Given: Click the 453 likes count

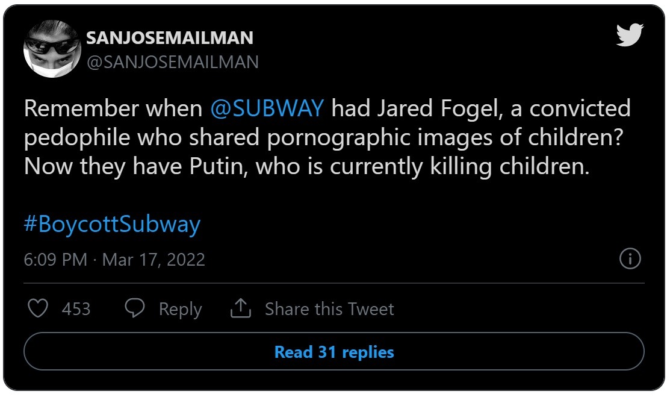Looking at the screenshot, I should click(76, 309).
